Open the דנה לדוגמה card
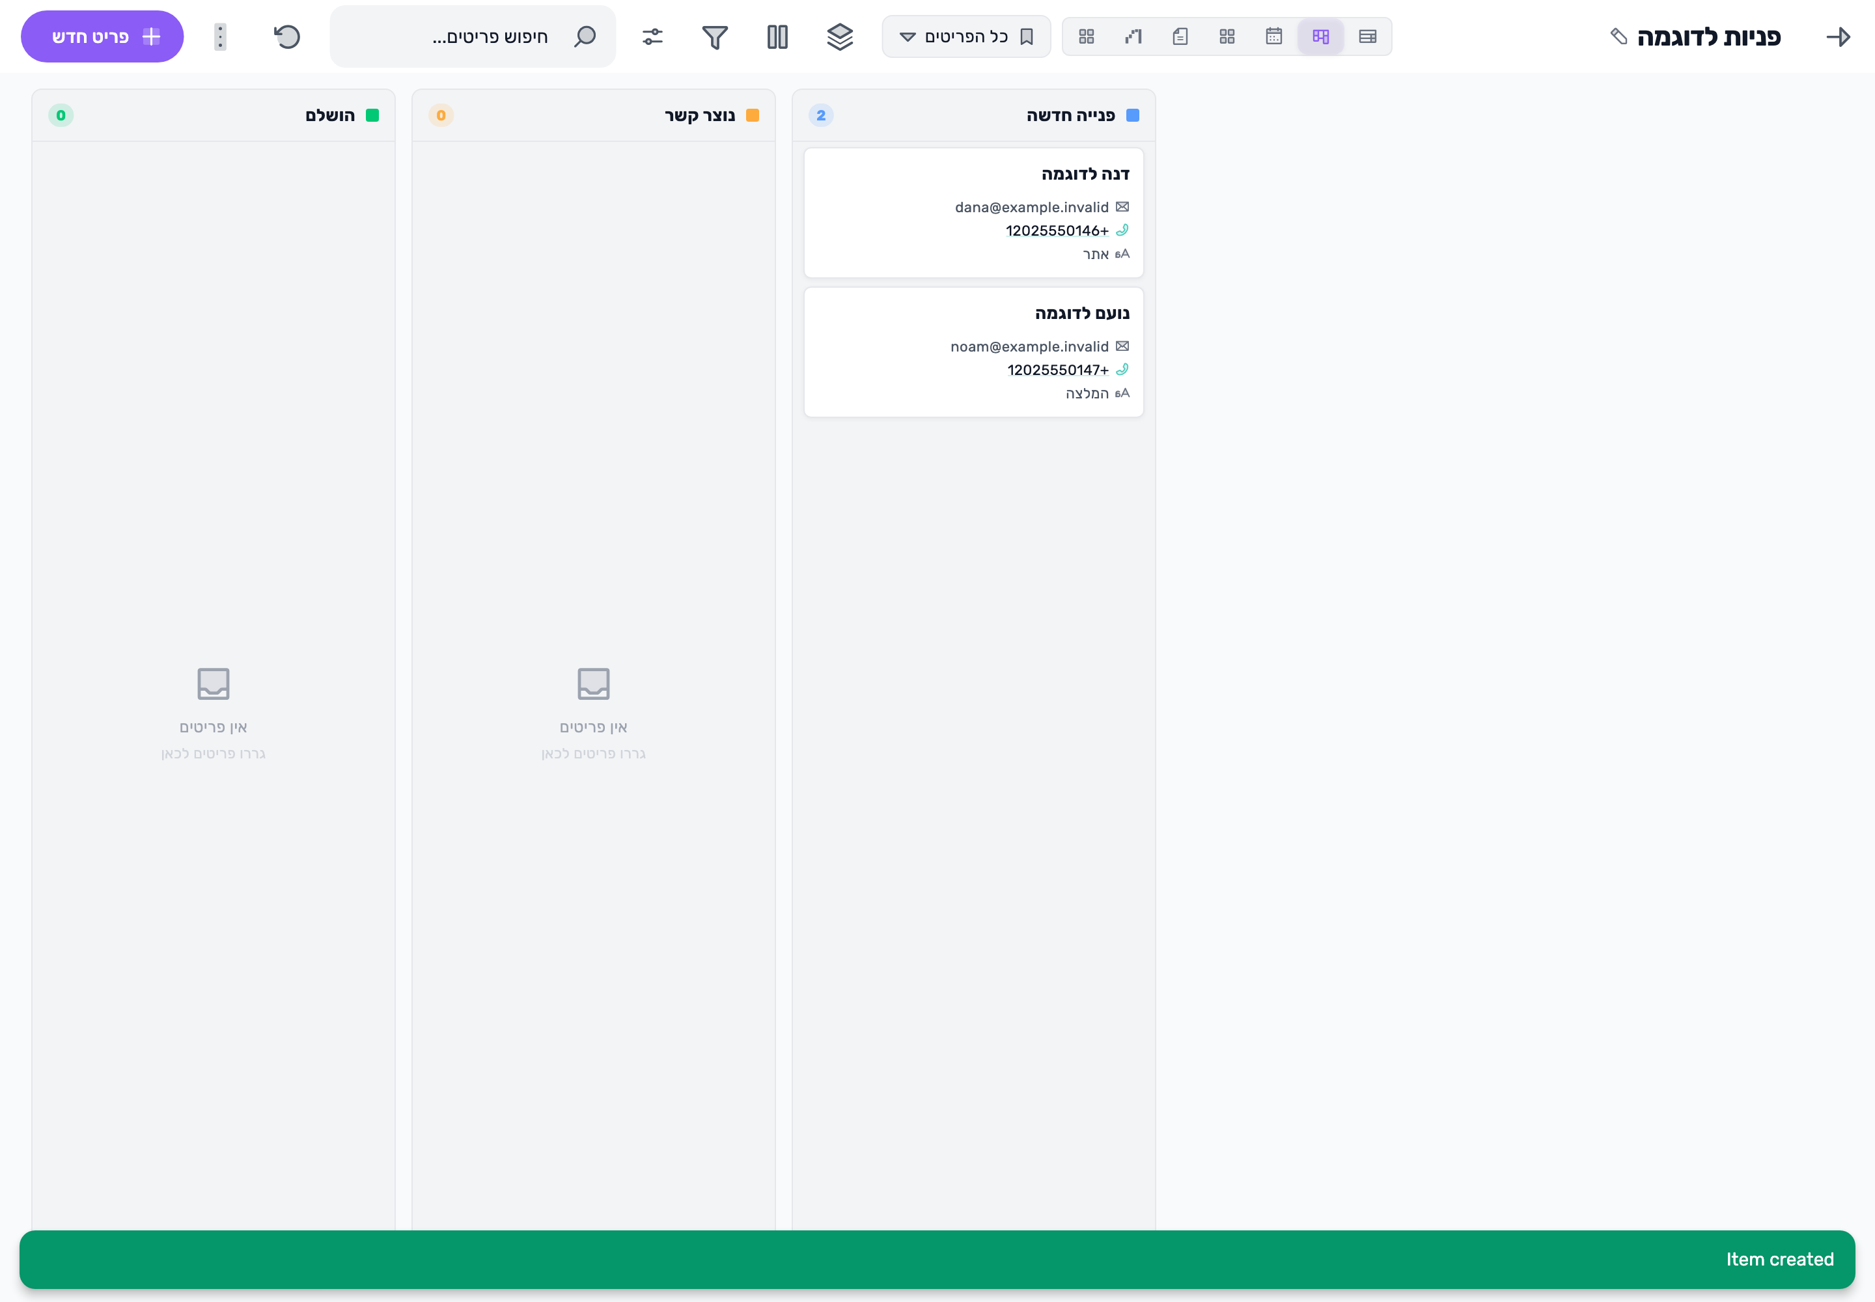This screenshot has height=1302, width=1875. (973, 213)
